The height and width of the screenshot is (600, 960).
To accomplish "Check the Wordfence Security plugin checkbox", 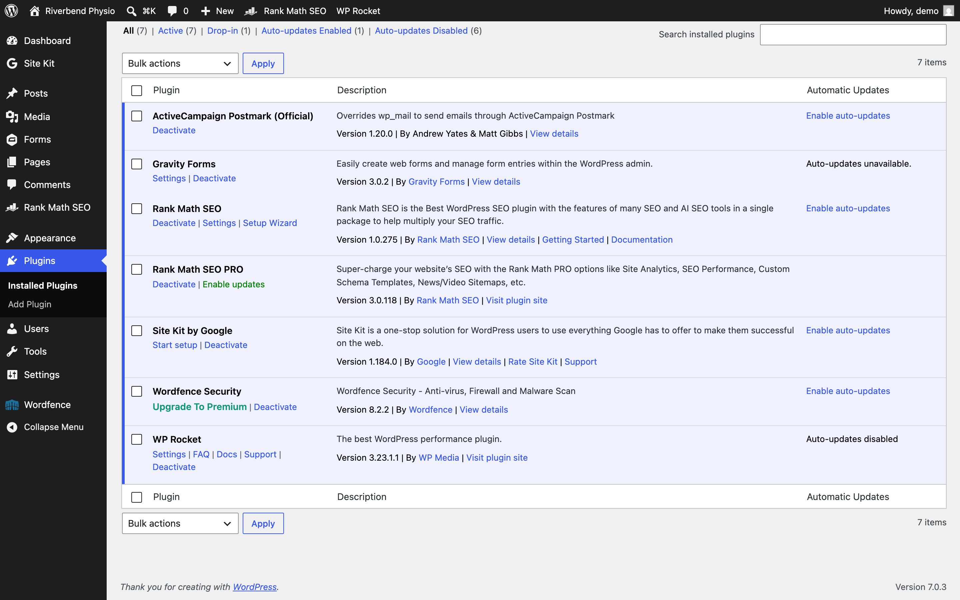I will click(137, 391).
